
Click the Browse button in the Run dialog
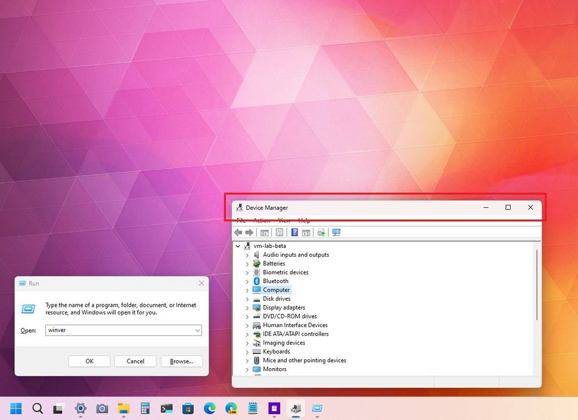(182, 361)
